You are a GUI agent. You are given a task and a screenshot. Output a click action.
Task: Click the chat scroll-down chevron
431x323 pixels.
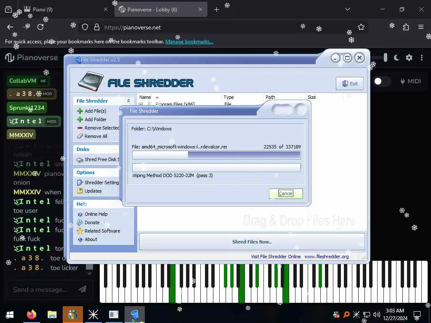click(89, 273)
